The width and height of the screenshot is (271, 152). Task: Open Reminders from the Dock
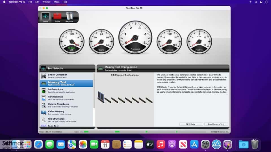(127, 144)
